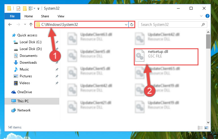Viewport: 218px width, 139px height.
Task: Click the New folder quick access icon
Action: pos(25,8)
